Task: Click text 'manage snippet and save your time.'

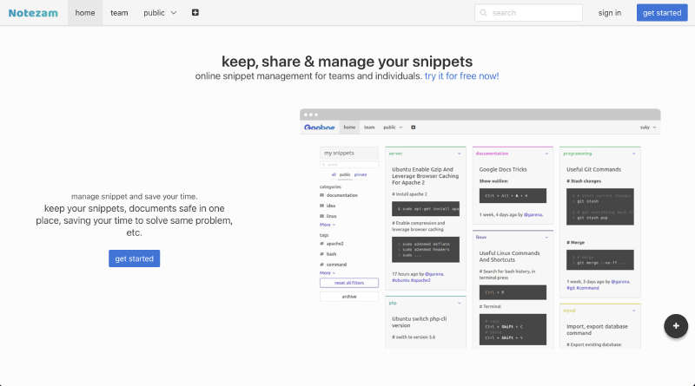Action: (x=135, y=197)
